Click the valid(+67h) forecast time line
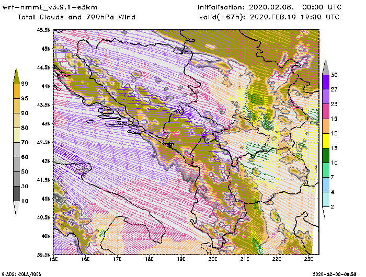Screen dimensions: 366x277 pos(270,17)
